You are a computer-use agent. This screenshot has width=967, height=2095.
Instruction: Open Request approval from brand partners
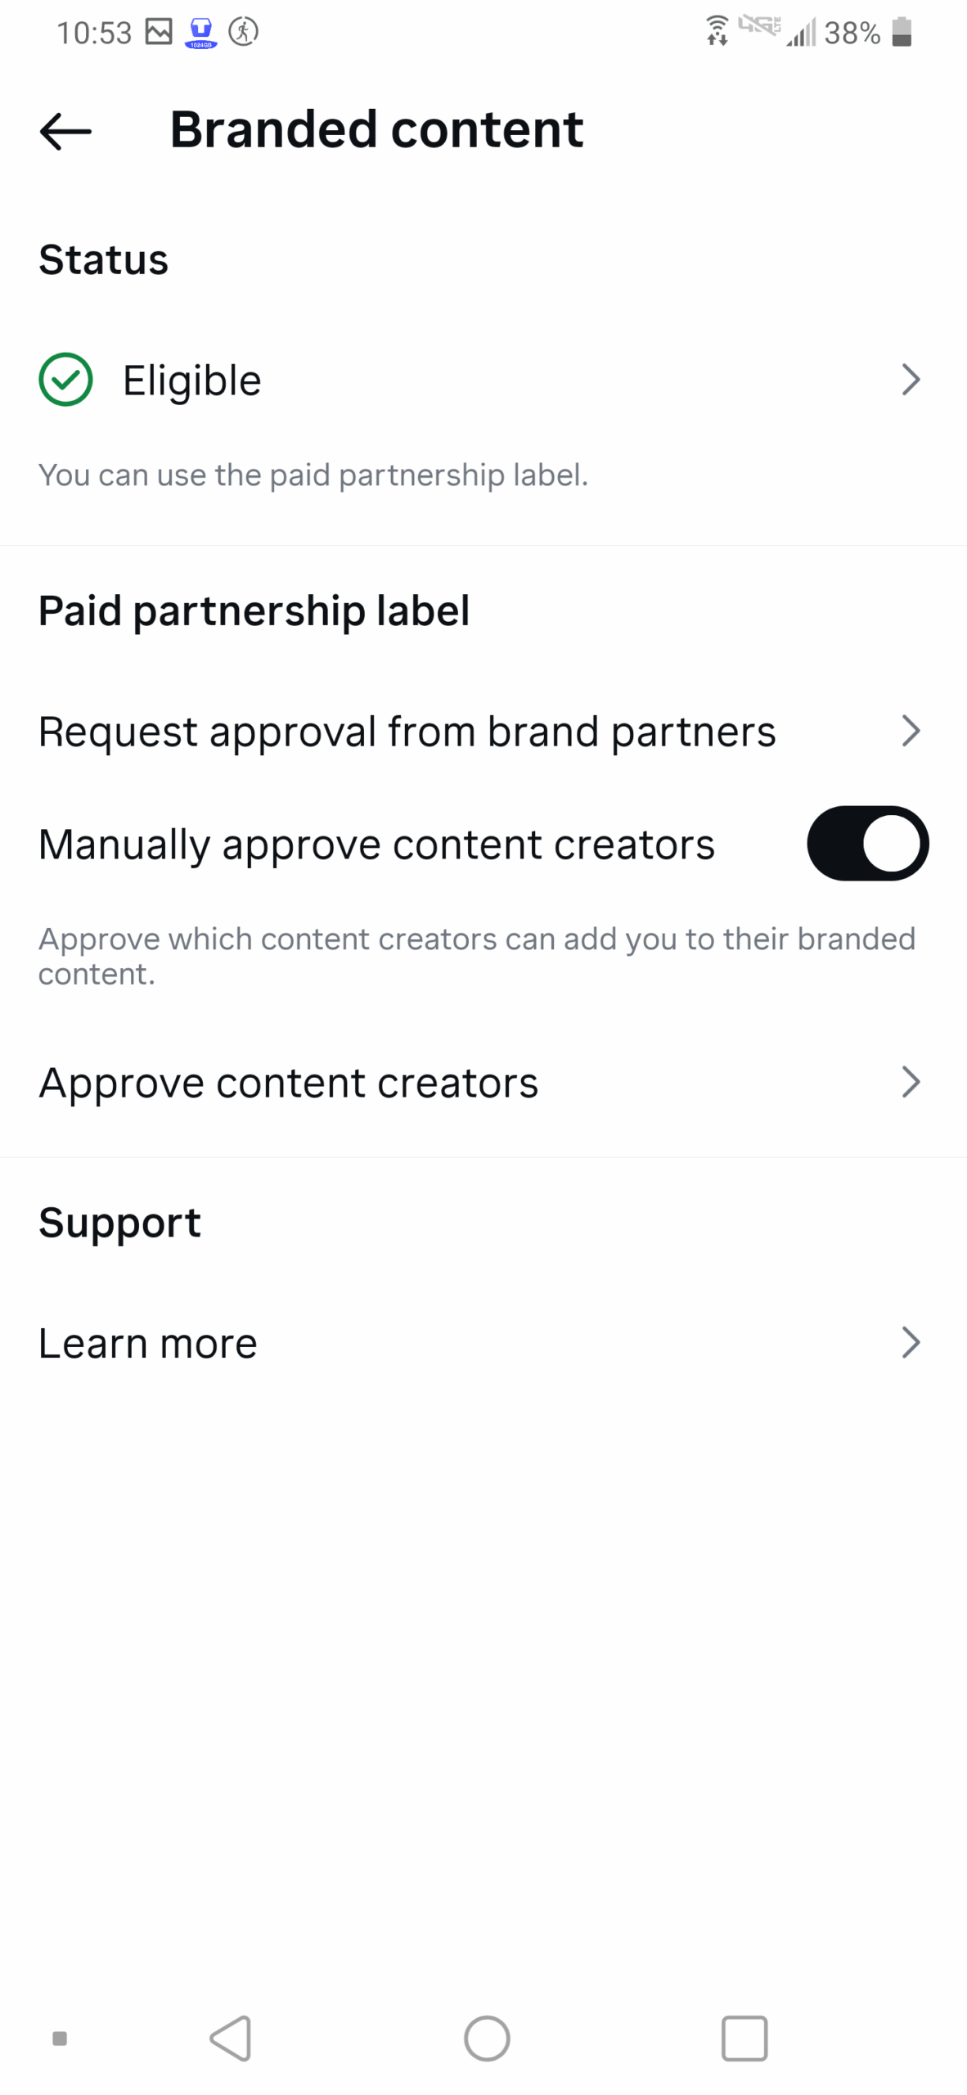407,731
